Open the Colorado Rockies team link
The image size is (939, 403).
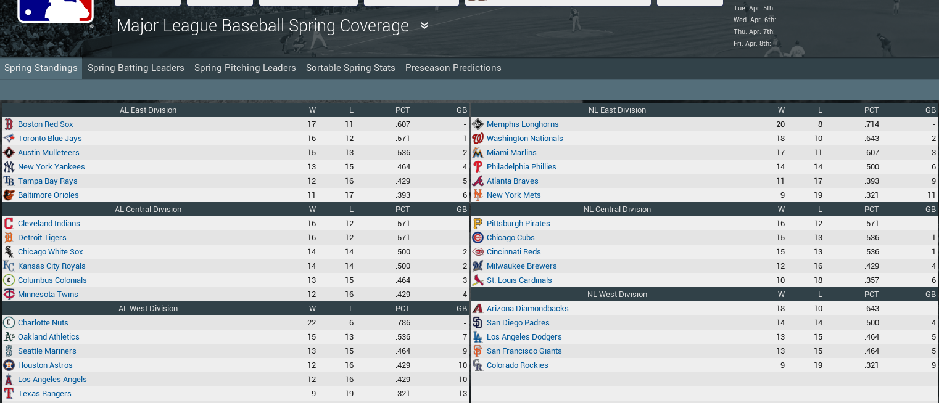[518, 365]
